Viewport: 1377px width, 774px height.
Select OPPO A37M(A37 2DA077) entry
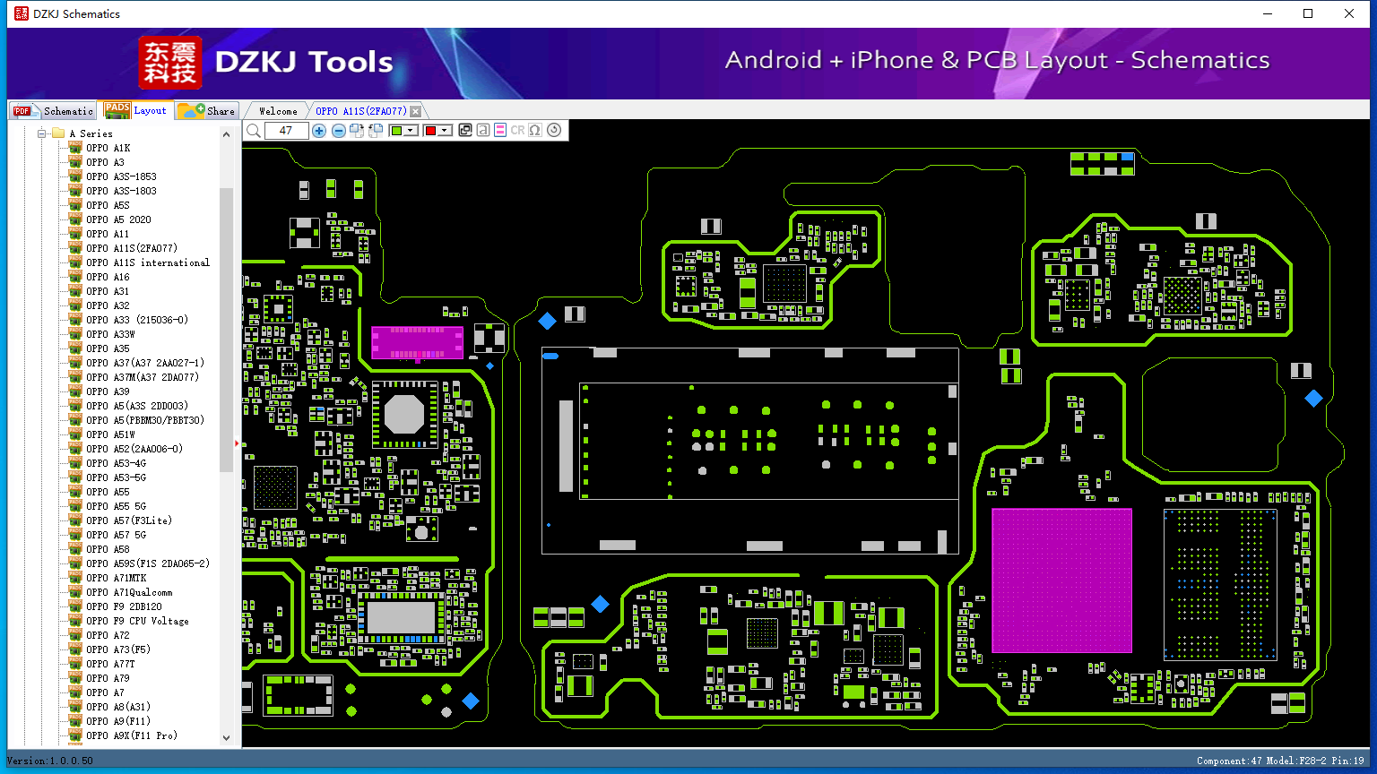click(x=143, y=377)
